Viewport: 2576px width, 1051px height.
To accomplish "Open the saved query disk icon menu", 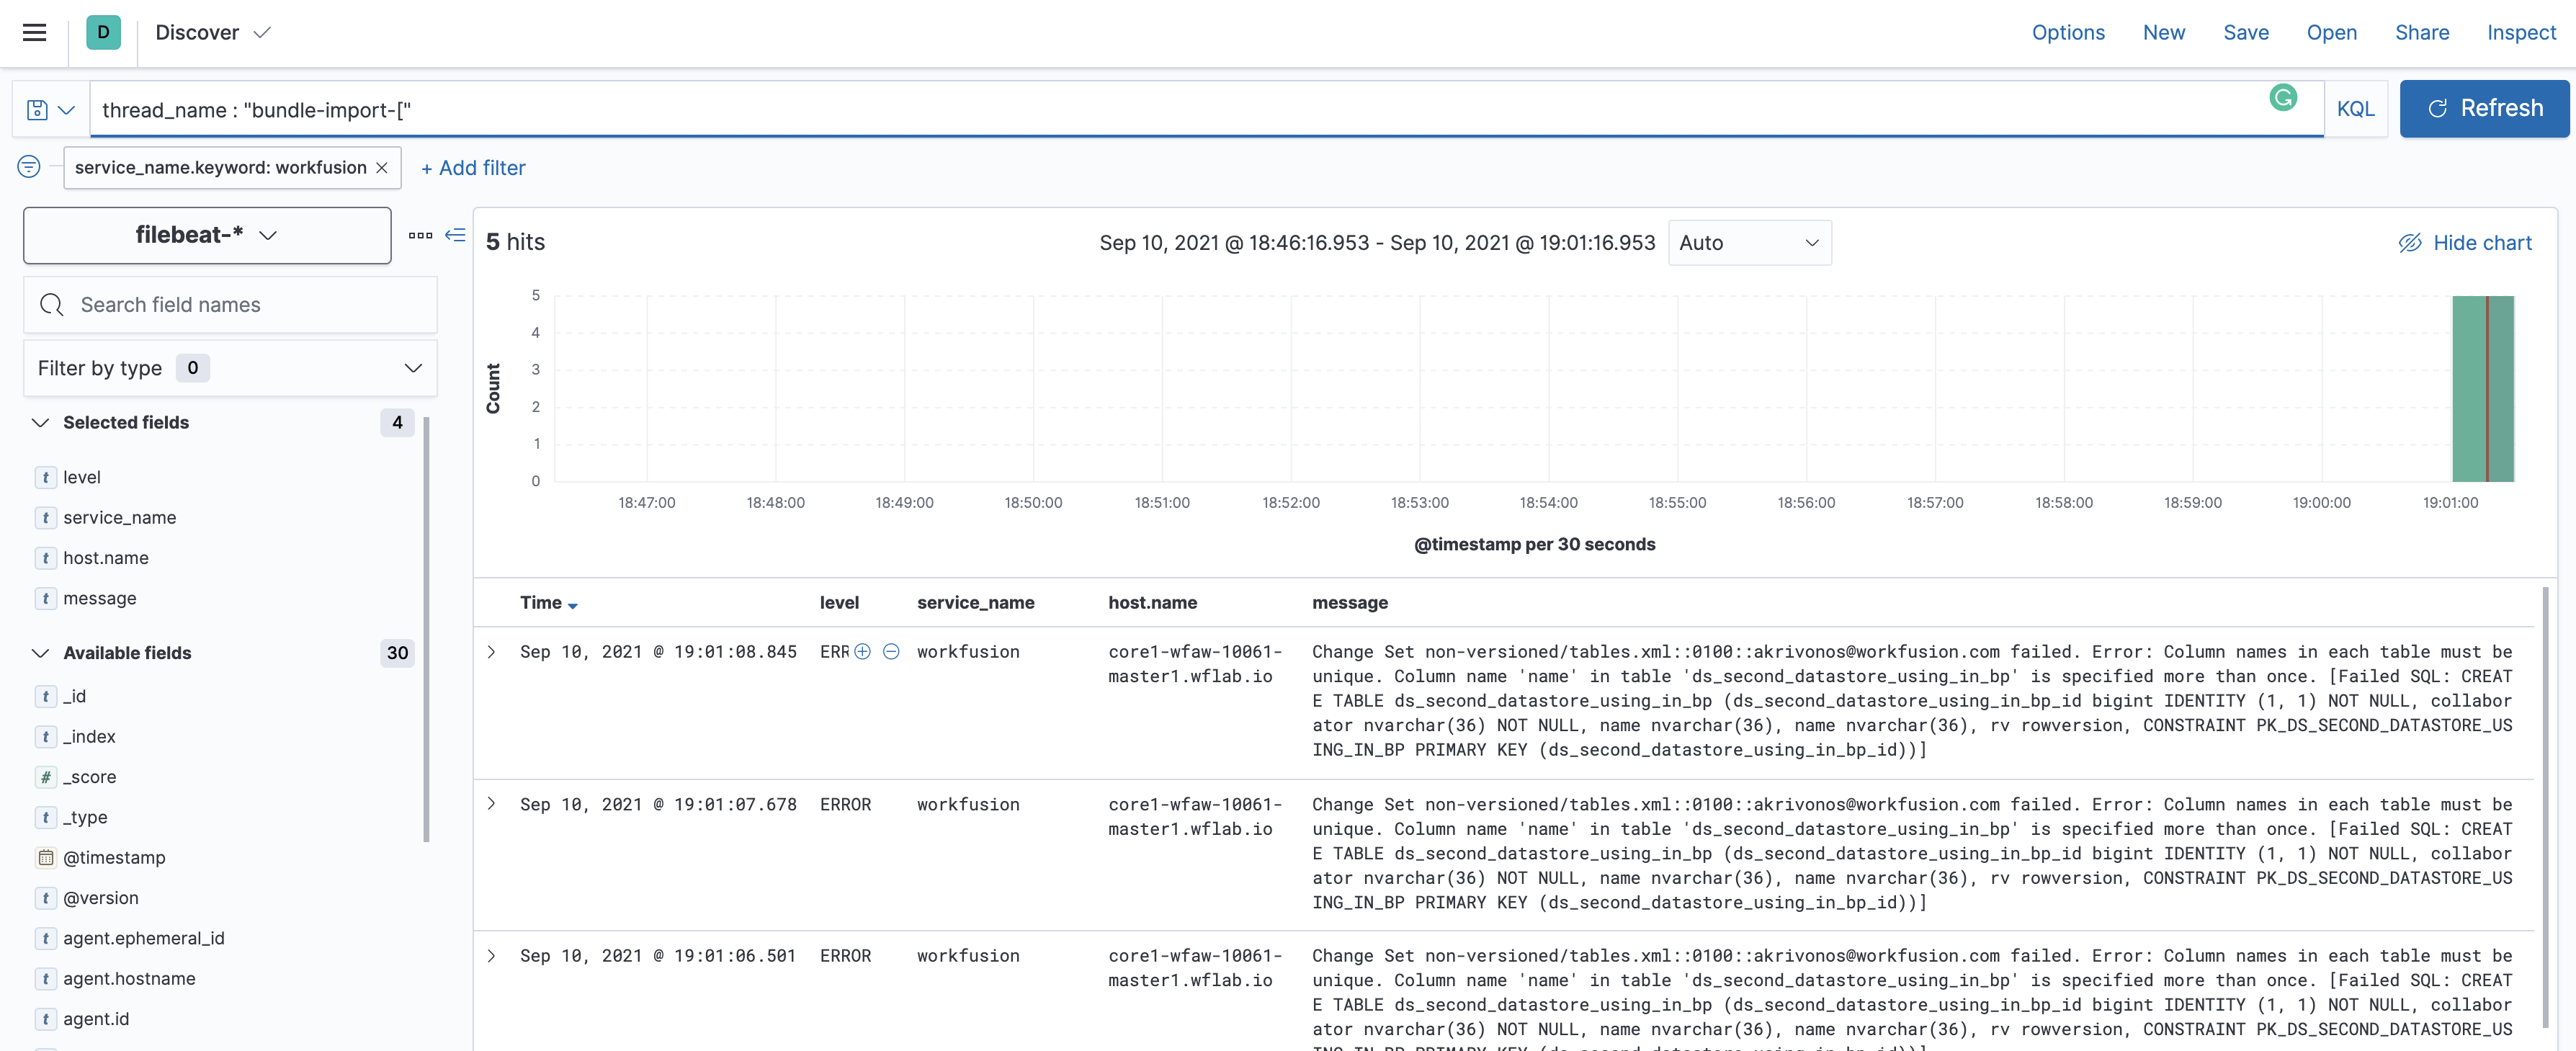I will 50,110.
